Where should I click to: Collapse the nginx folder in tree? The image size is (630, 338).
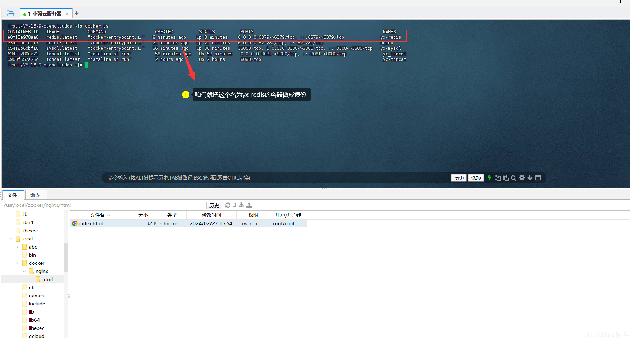pos(24,271)
